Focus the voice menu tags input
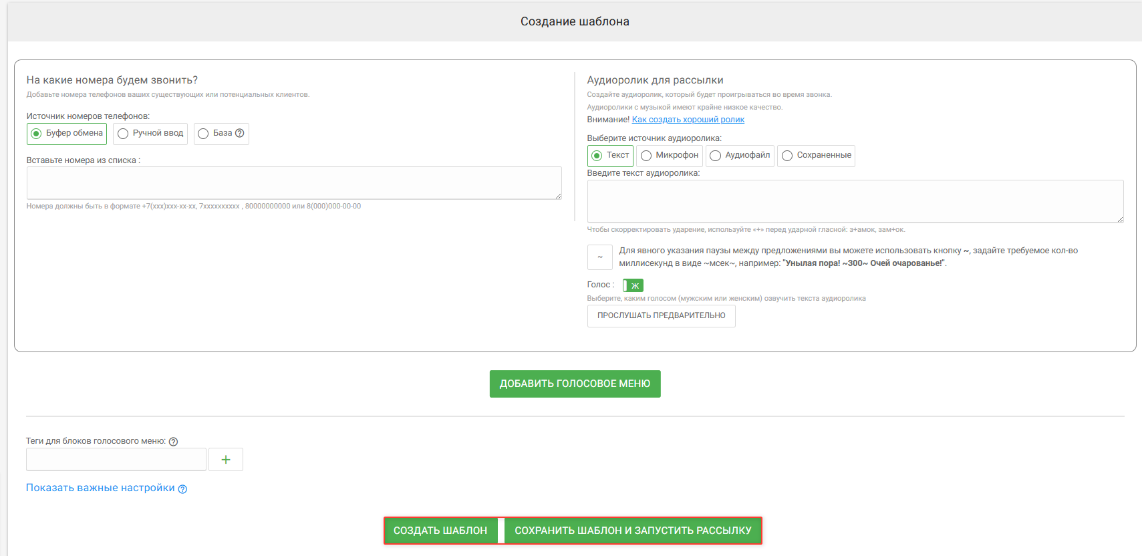1142x556 pixels. click(x=116, y=460)
